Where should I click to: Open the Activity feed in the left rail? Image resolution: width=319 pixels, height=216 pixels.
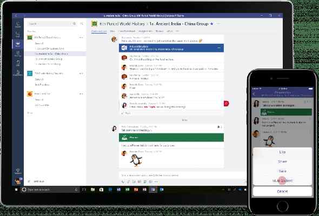pos(18,25)
